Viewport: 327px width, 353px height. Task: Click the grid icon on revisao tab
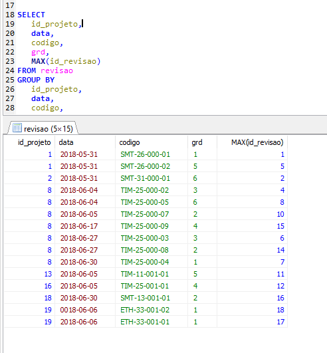(x=17, y=128)
